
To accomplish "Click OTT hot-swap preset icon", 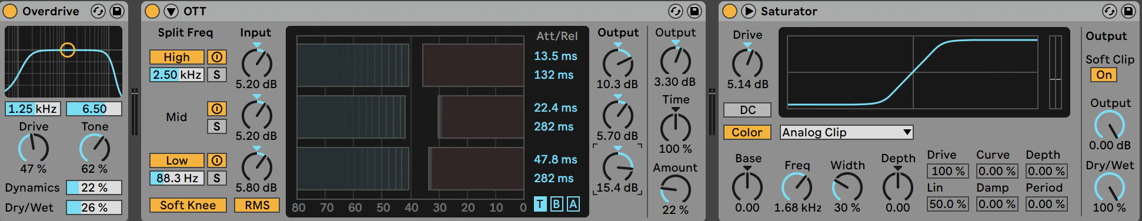I will (676, 11).
